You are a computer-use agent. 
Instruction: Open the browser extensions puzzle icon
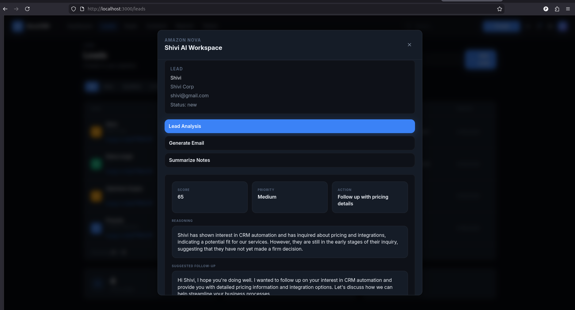(557, 9)
